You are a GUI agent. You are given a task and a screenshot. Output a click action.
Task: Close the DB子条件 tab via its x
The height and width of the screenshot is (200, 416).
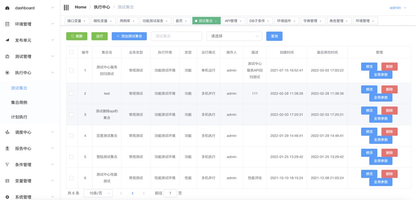click(x=268, y=21)
